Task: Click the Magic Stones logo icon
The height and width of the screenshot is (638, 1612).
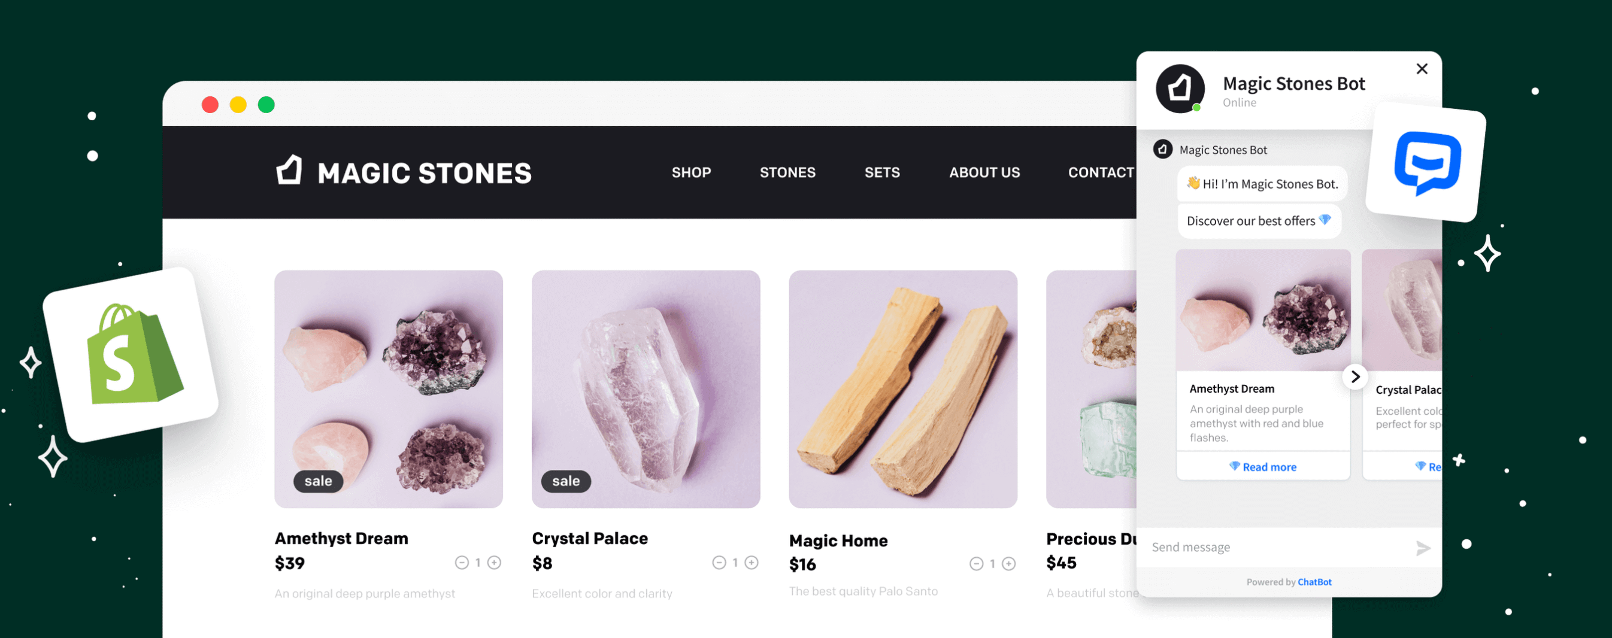Action: (x=289, y=170)
